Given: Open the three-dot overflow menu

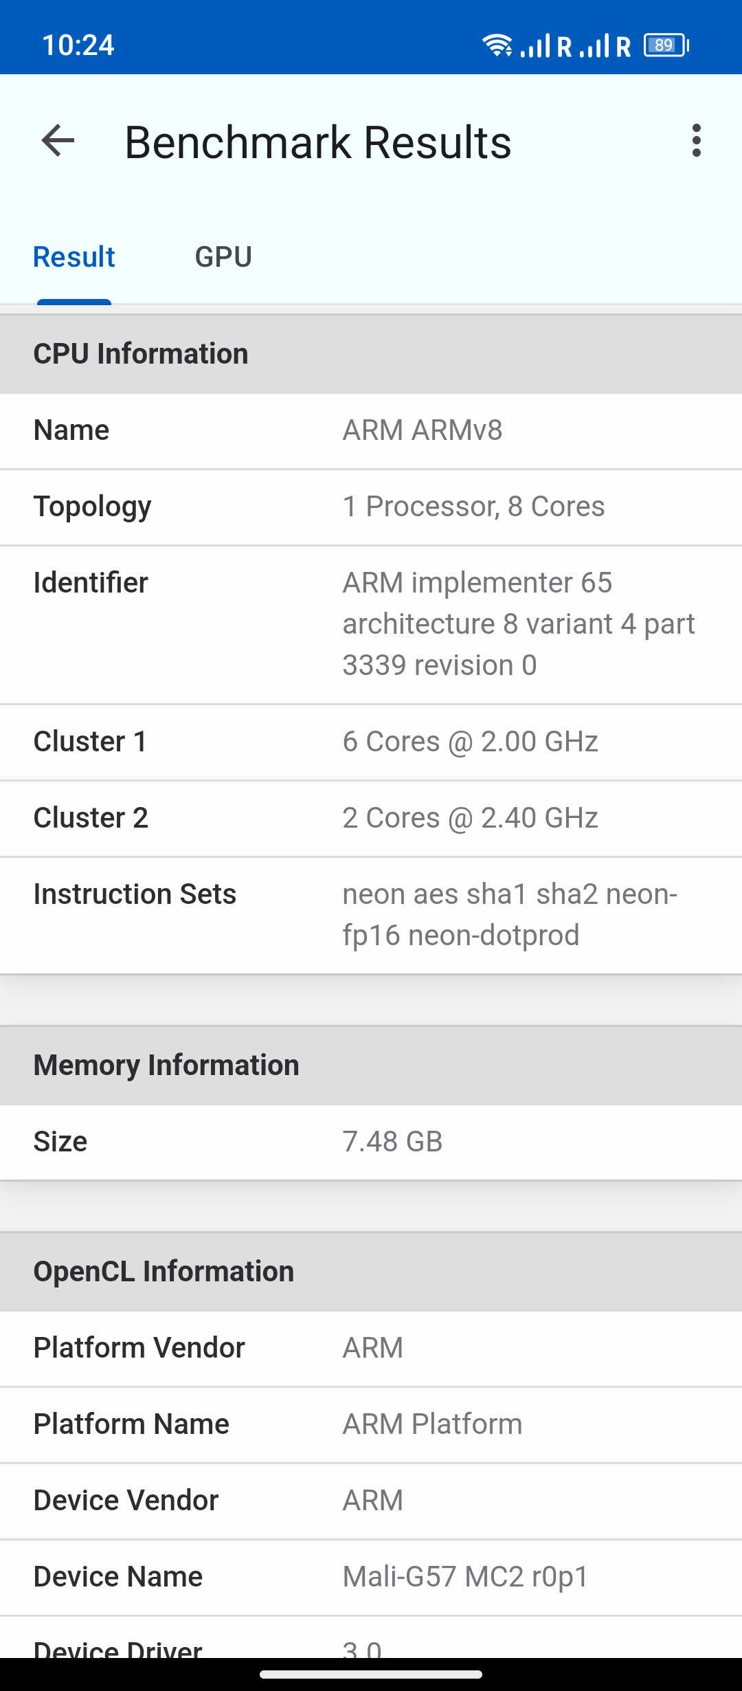Looking at the screenshot, I should 696,141.
